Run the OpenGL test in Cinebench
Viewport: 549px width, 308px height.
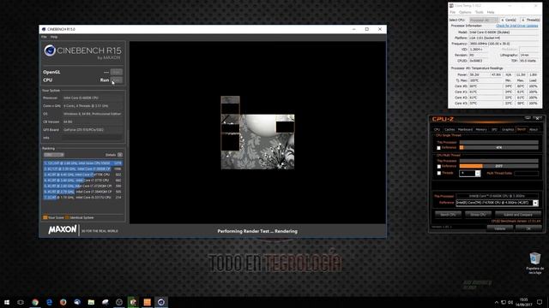pyautogui.click(x=117, y=72)
